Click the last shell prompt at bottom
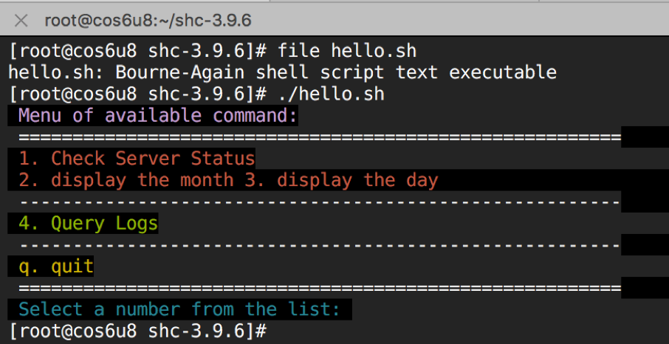This screenshot has height=344, width=669. 138,331
